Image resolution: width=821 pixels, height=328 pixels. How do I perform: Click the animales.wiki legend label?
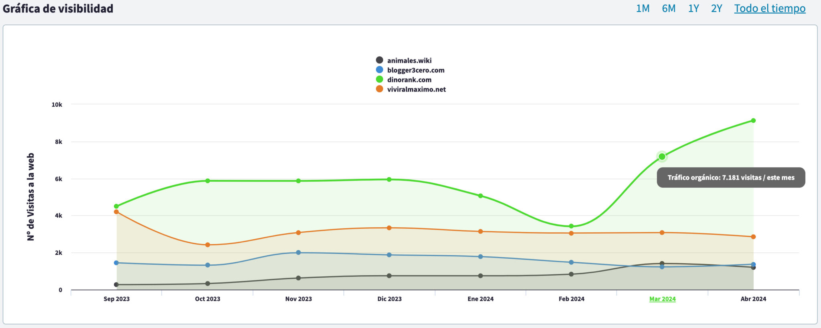pos(409,60)
